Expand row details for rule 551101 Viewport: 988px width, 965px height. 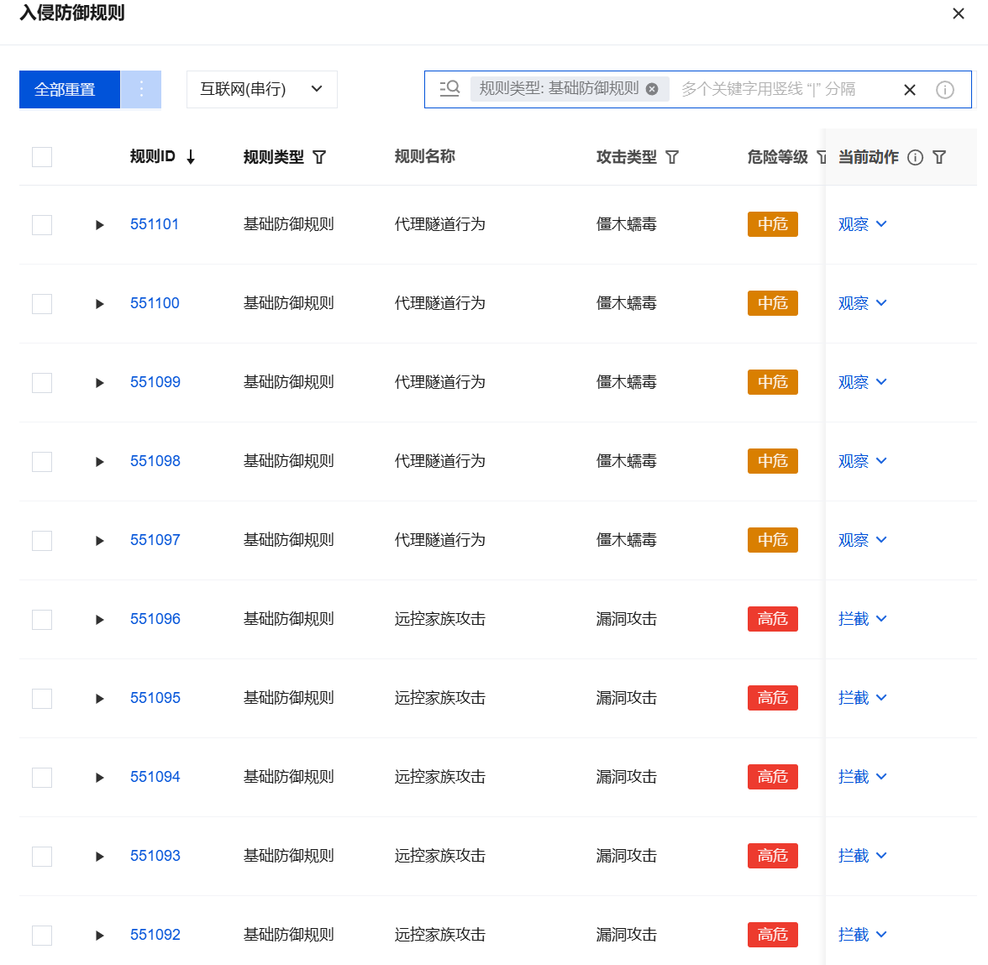tap(99, 225)
